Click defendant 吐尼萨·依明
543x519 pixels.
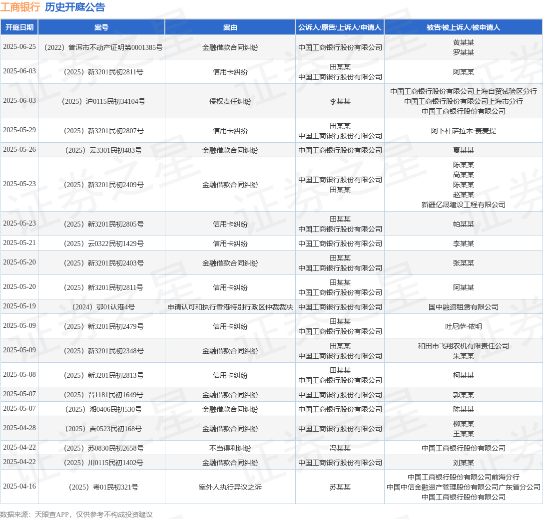464,326
